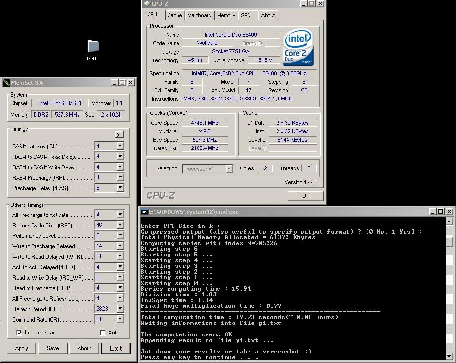The image size is (456, 363).
Task: Click the Level 2 6144 KBytes value
Action: [292, 140]
